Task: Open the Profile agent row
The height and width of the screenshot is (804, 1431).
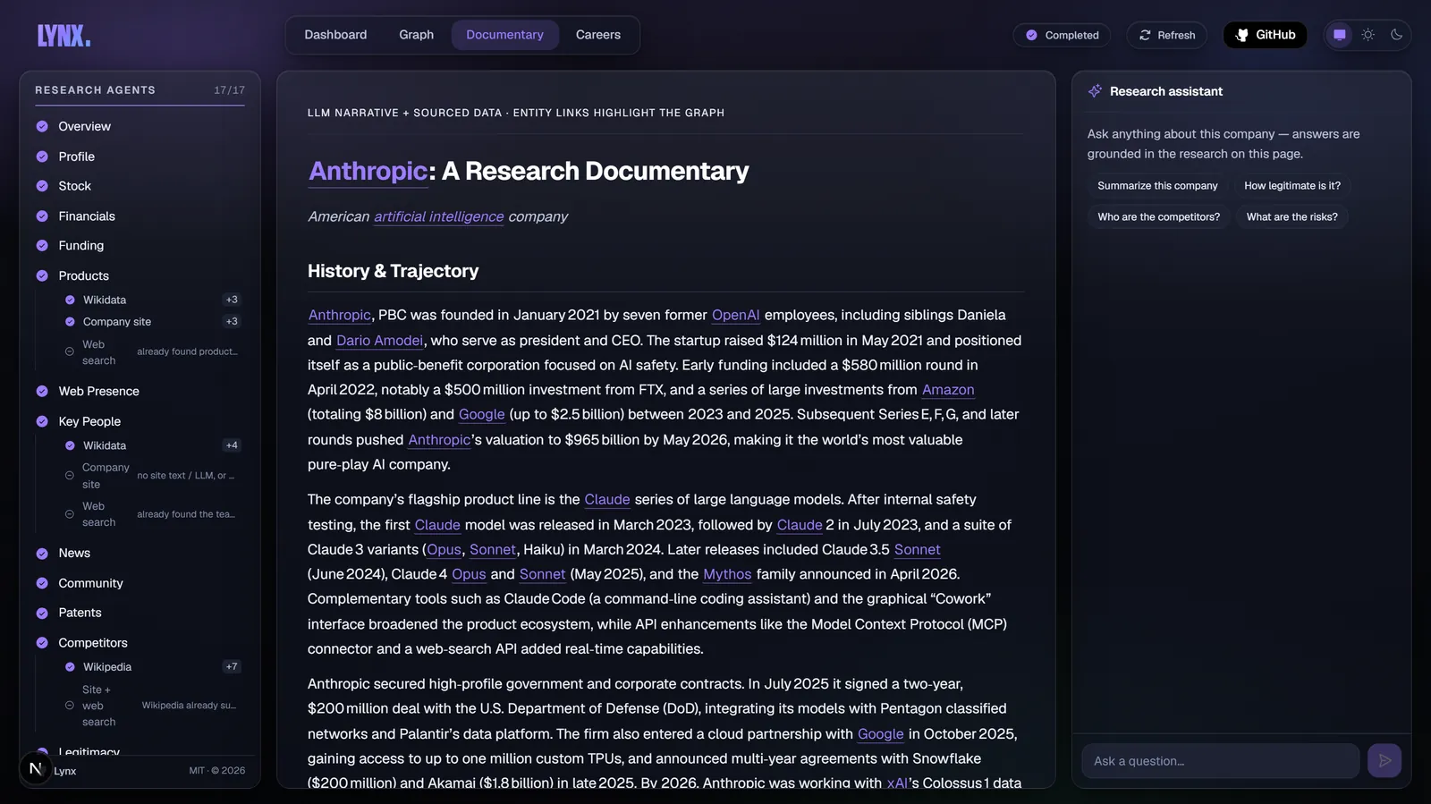Action: [140, 157]
